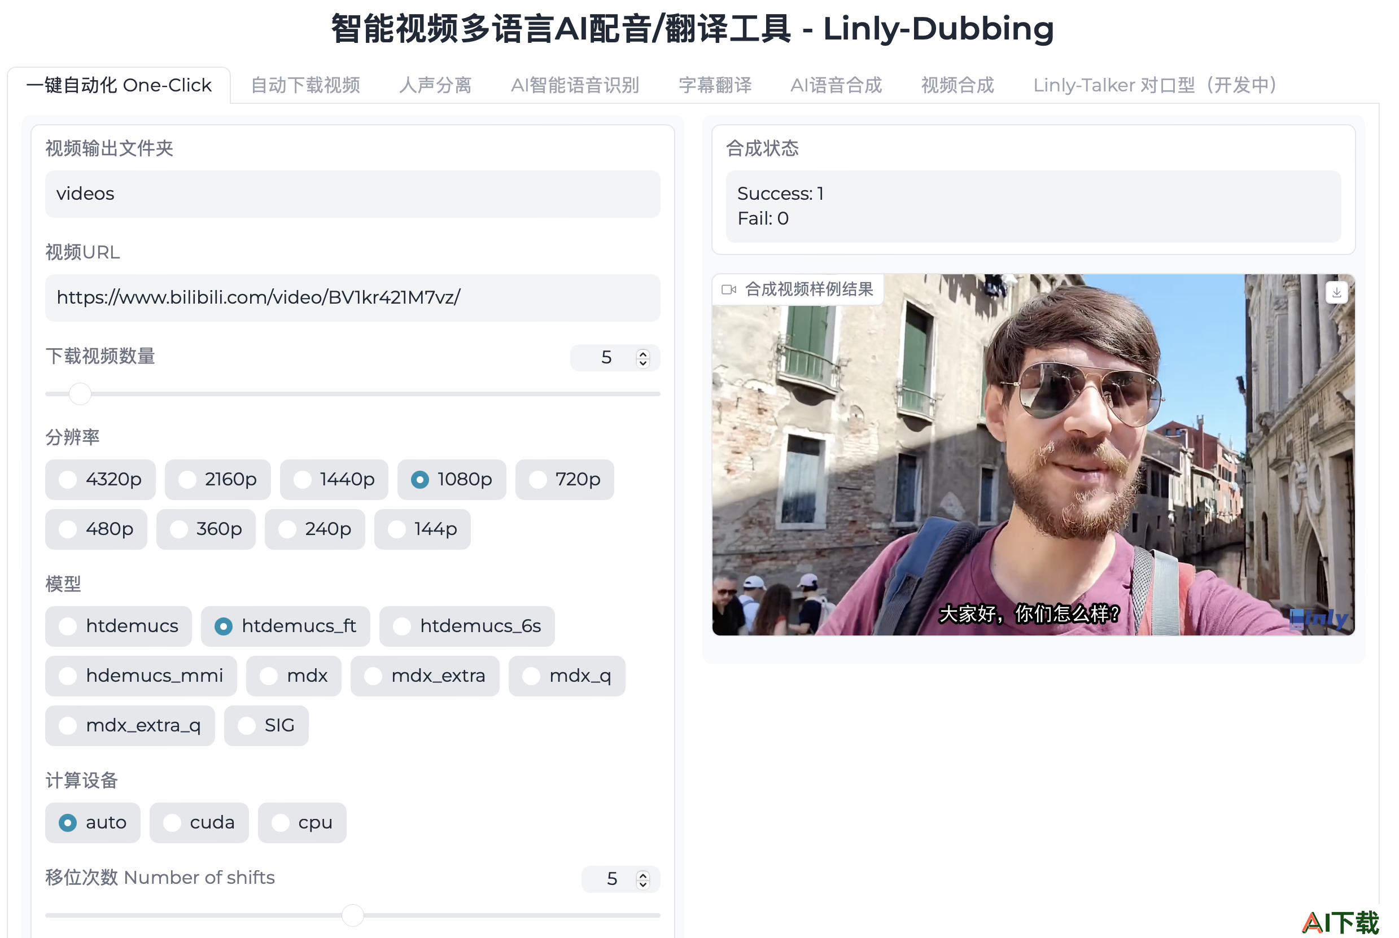This screenshot has height=938, width=1399.
Task: Open the 一键自动化 One-Click tab
Action: pyautogui.click(x=119, y=85)
